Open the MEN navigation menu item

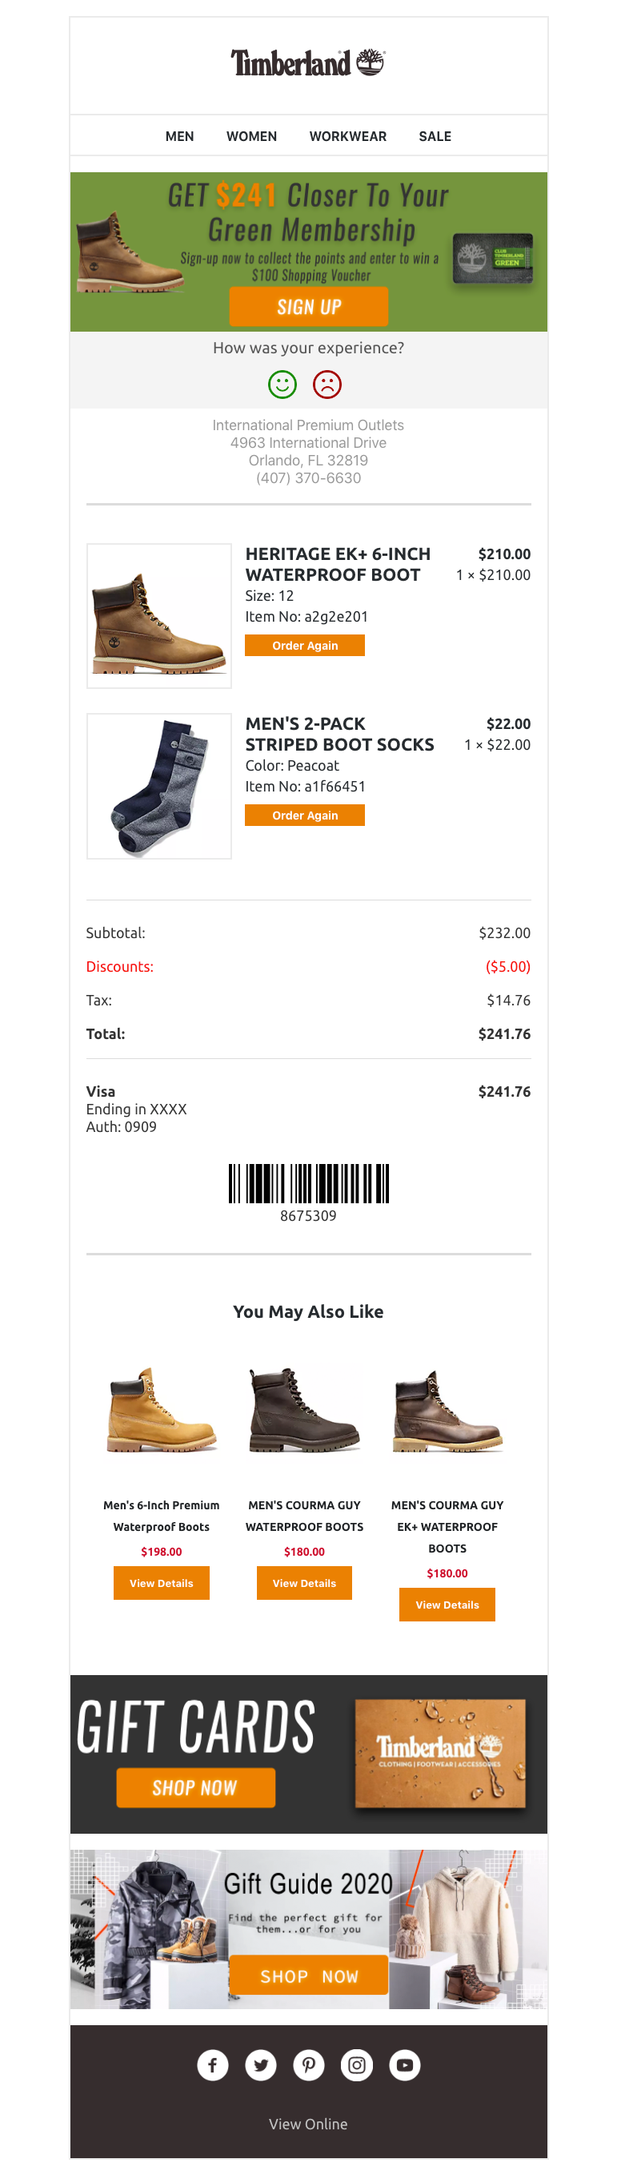(x=179, y=136)
